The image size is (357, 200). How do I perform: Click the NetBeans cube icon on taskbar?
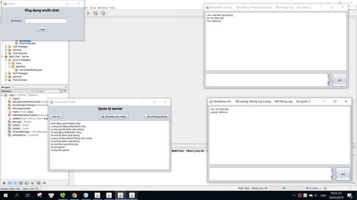click(x=86, y=195)
